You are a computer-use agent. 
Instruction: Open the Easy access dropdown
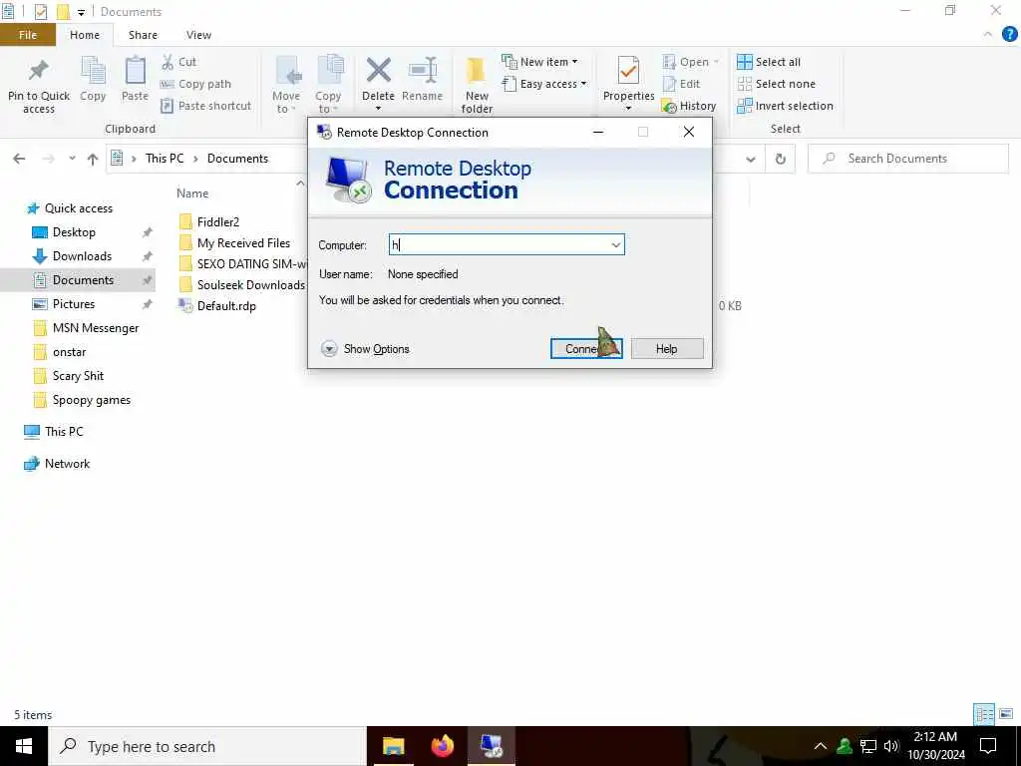coord(544,84)
